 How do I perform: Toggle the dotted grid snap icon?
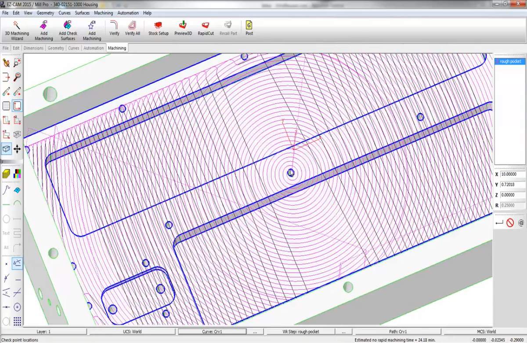[x=17, y=321]
